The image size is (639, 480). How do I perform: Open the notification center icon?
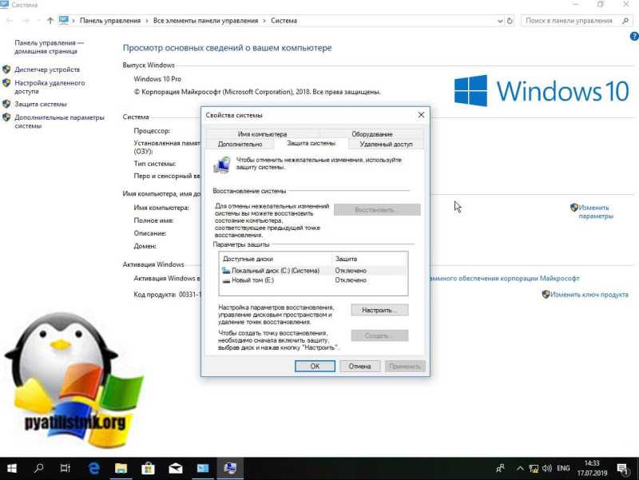[622, 469]
